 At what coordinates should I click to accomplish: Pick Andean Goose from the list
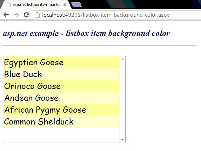pos(61,98)
